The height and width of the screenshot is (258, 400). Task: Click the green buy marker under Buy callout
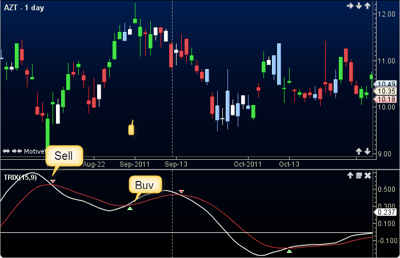pos(130,208)
